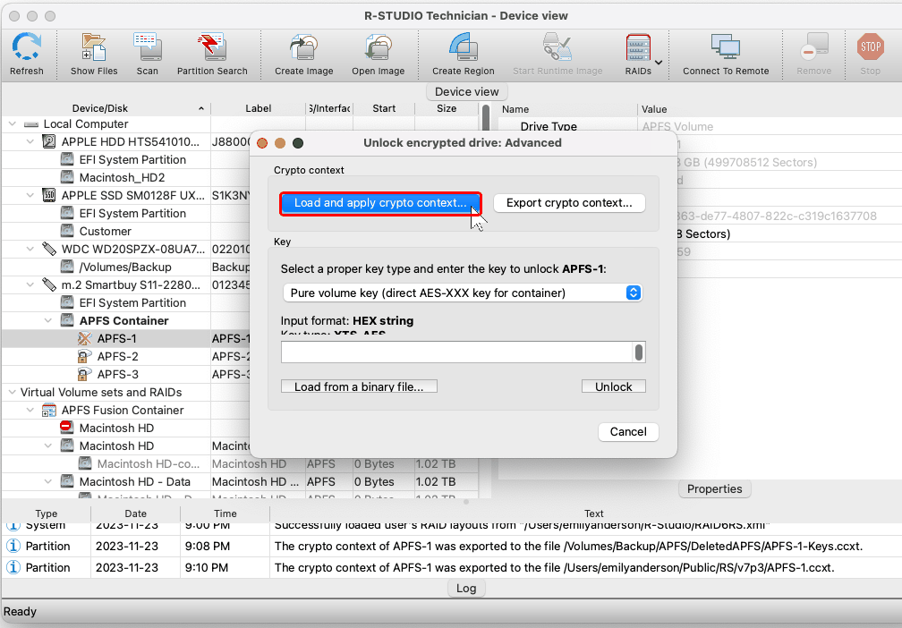Click the /Volumes/Backup partition icon

67,267
